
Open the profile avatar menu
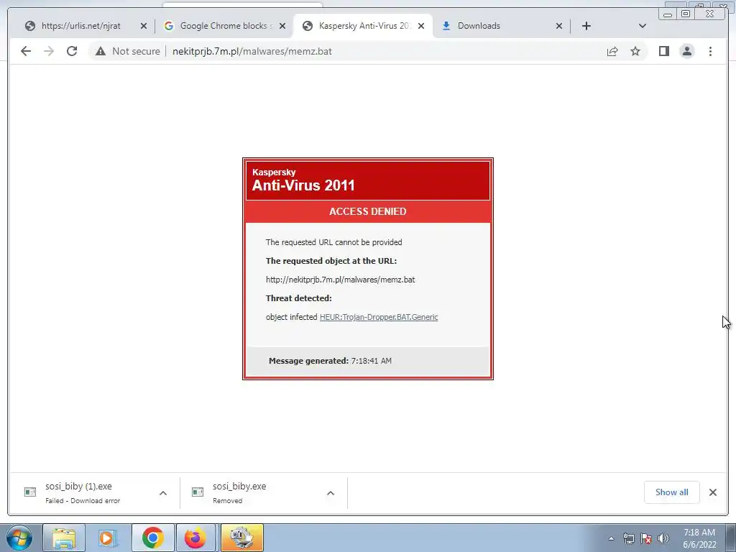pos(686,51)
